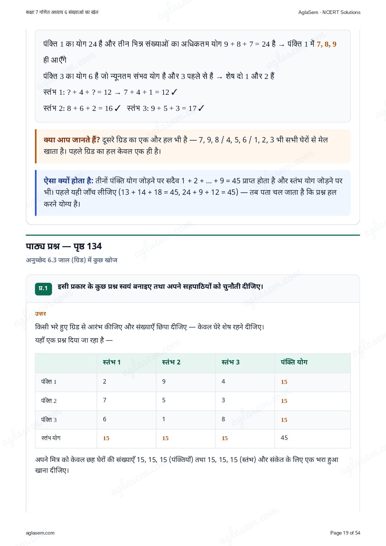Screen dimensions: 386x546
Task: Click the अनुच्छेद 6.3 subheading text
Action: click(x=72, y=260)
